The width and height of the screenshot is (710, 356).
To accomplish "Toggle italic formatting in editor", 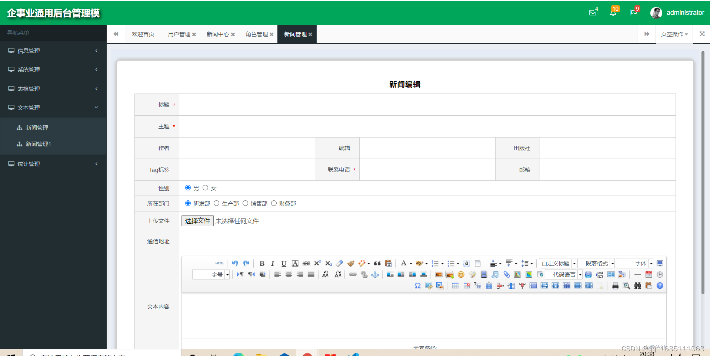I will pos(273,263).
